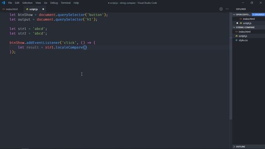Open the Selection menu
Screen dimensions: 265x149
point(27,3)
